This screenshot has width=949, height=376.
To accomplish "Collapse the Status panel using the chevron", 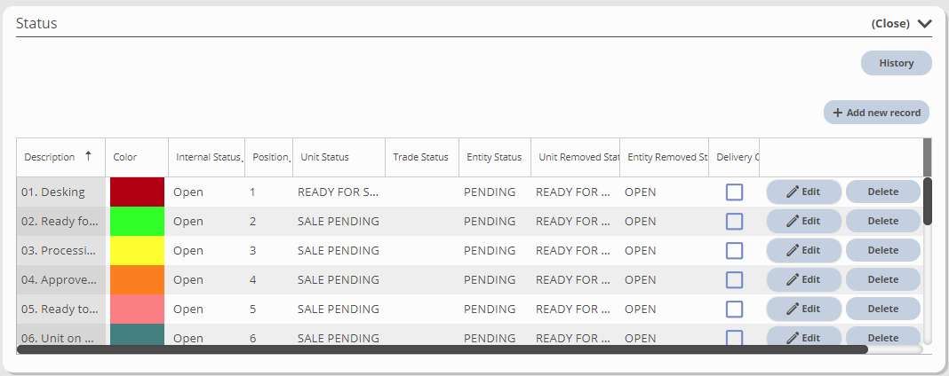I will [925, 24].
